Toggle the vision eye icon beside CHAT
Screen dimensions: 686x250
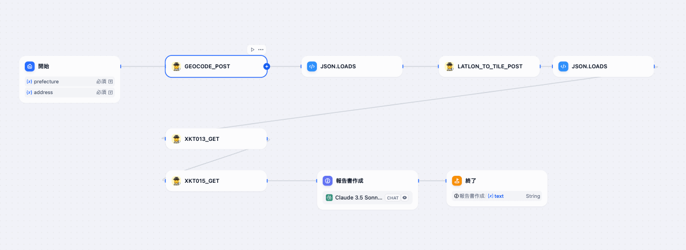coord(405,198)
